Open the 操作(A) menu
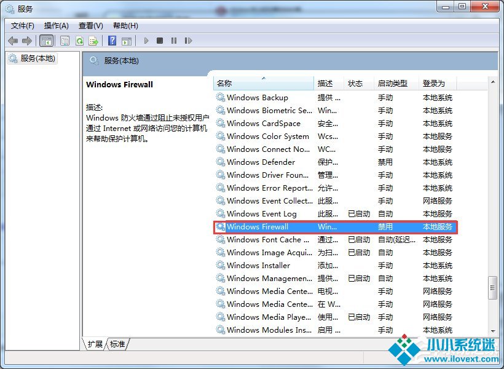Viewport: 504px width, 369px height. [57, 26]
